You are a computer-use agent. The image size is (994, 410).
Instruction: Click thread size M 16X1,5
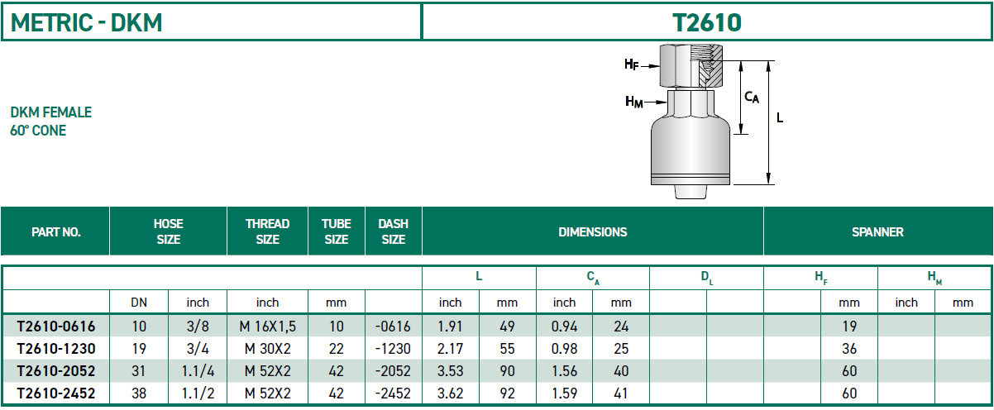click(x=267, y=327)
